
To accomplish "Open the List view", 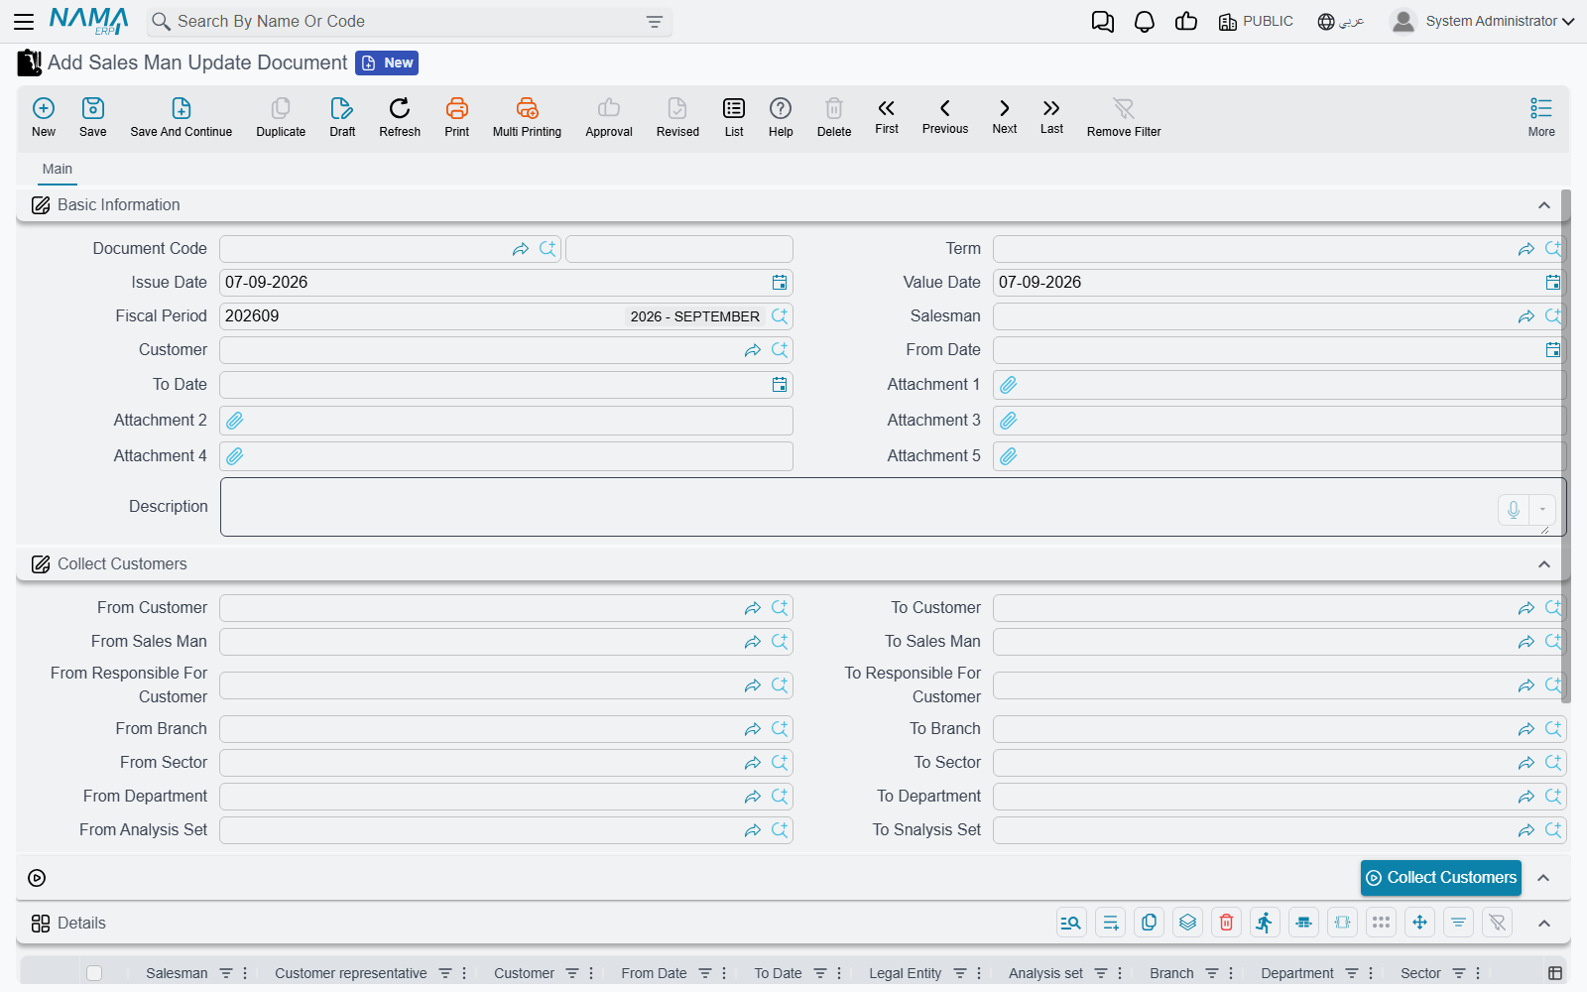I will pyautogui.click(x=734, y=117).
